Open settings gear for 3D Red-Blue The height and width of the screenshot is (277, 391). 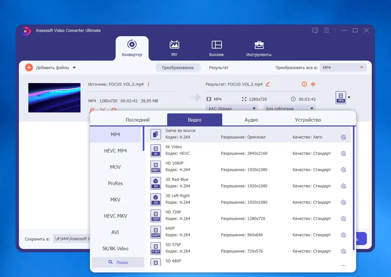pyautogui.click(x=343, y=186)
